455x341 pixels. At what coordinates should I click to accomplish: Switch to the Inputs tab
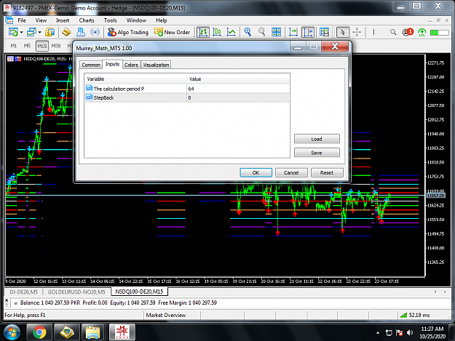(112, 64)
